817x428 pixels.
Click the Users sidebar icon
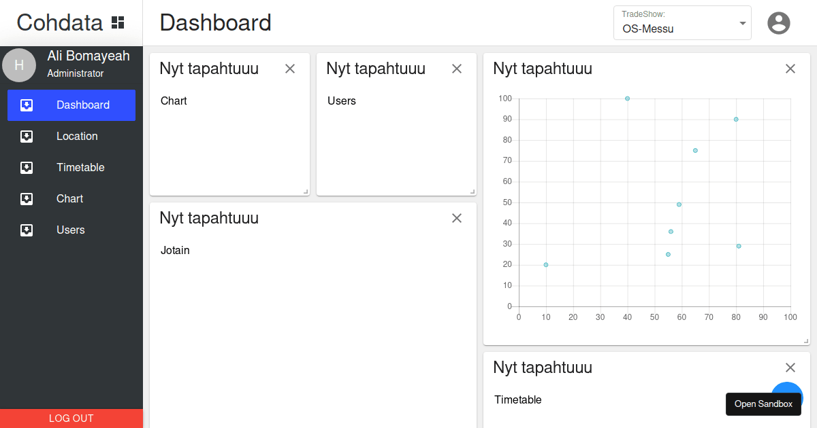[x=27, y=230]
